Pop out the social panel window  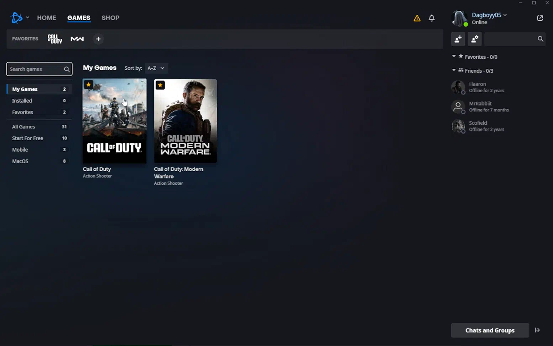pyautogui.click(x=540, y=18)
